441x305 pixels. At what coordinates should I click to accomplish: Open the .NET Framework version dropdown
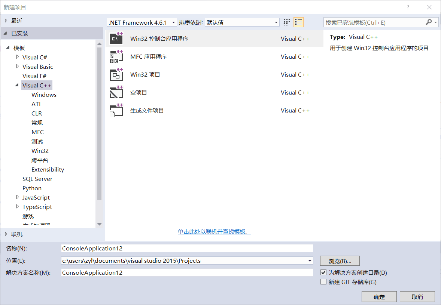tap(173, 22)
